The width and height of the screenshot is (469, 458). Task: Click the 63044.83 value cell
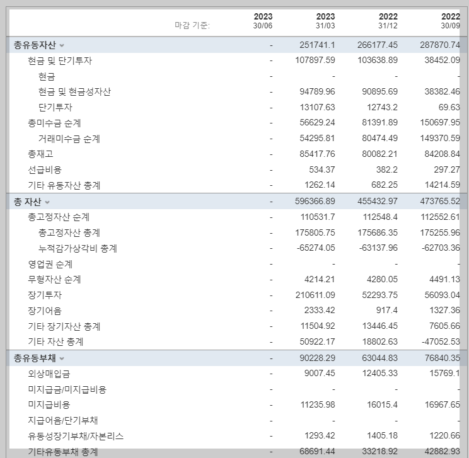click(380, 358)
